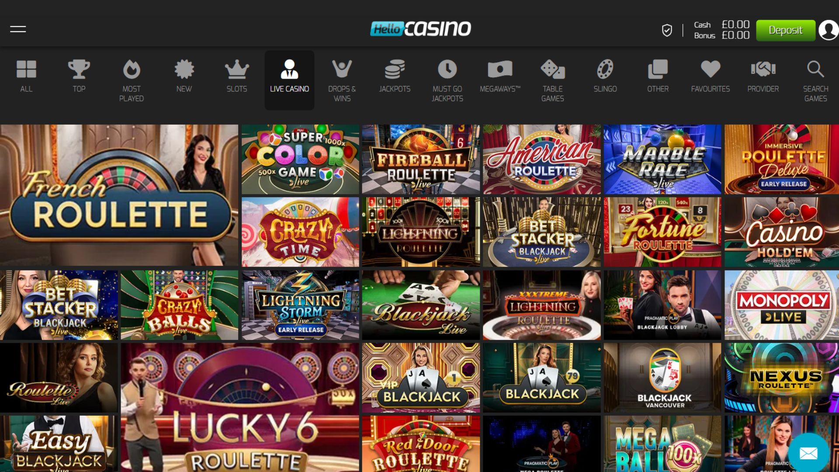Viewport: 839px width, 472px height.
Task: Launch the Crazy Time game
Action: (x=300, y=232)
